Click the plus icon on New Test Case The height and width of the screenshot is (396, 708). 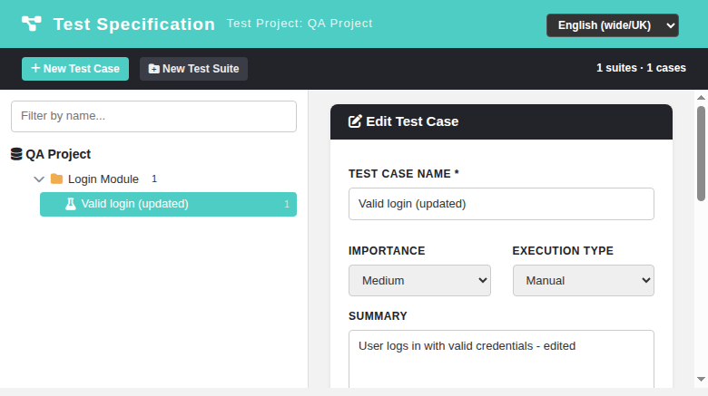(x=35, y=68)
